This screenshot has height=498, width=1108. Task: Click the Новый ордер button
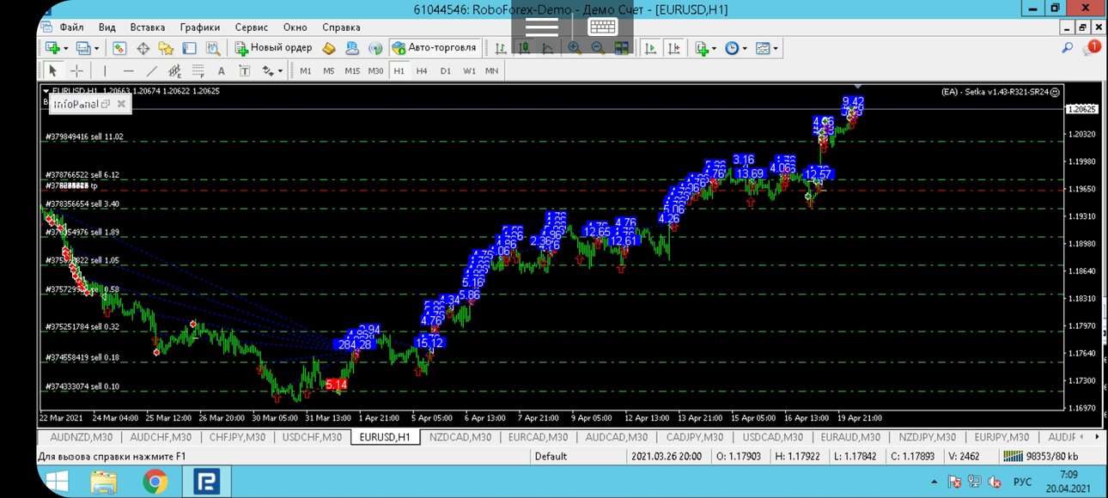point(273,48)
